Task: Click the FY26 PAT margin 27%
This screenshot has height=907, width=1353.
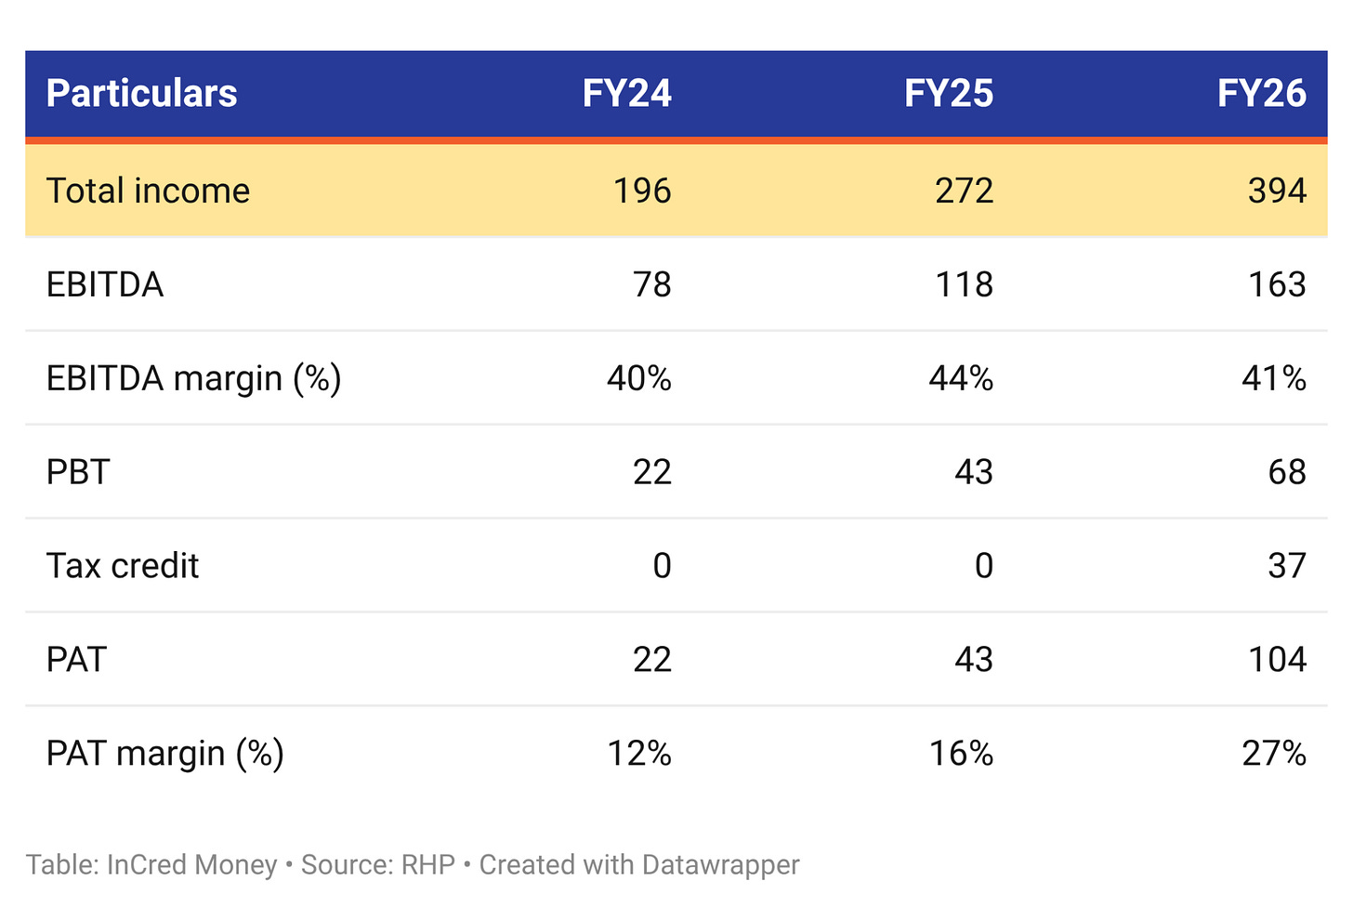Action: [x=1274, y=754]
